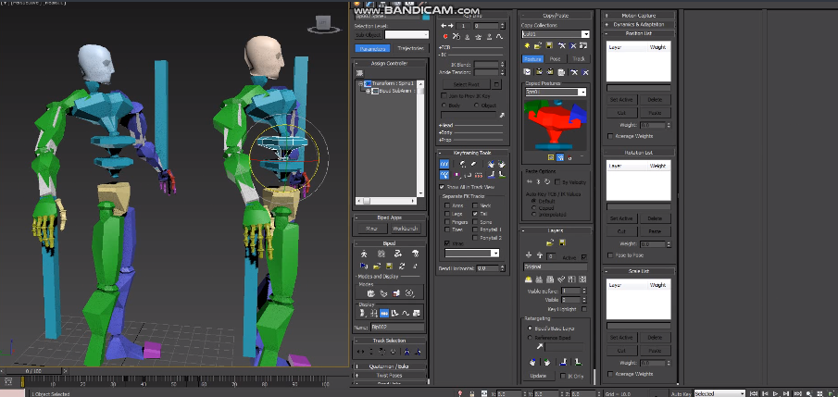Click the Opposite figure icon in Track Selection
The image size is (838, 397).
[x=418, y=352]
